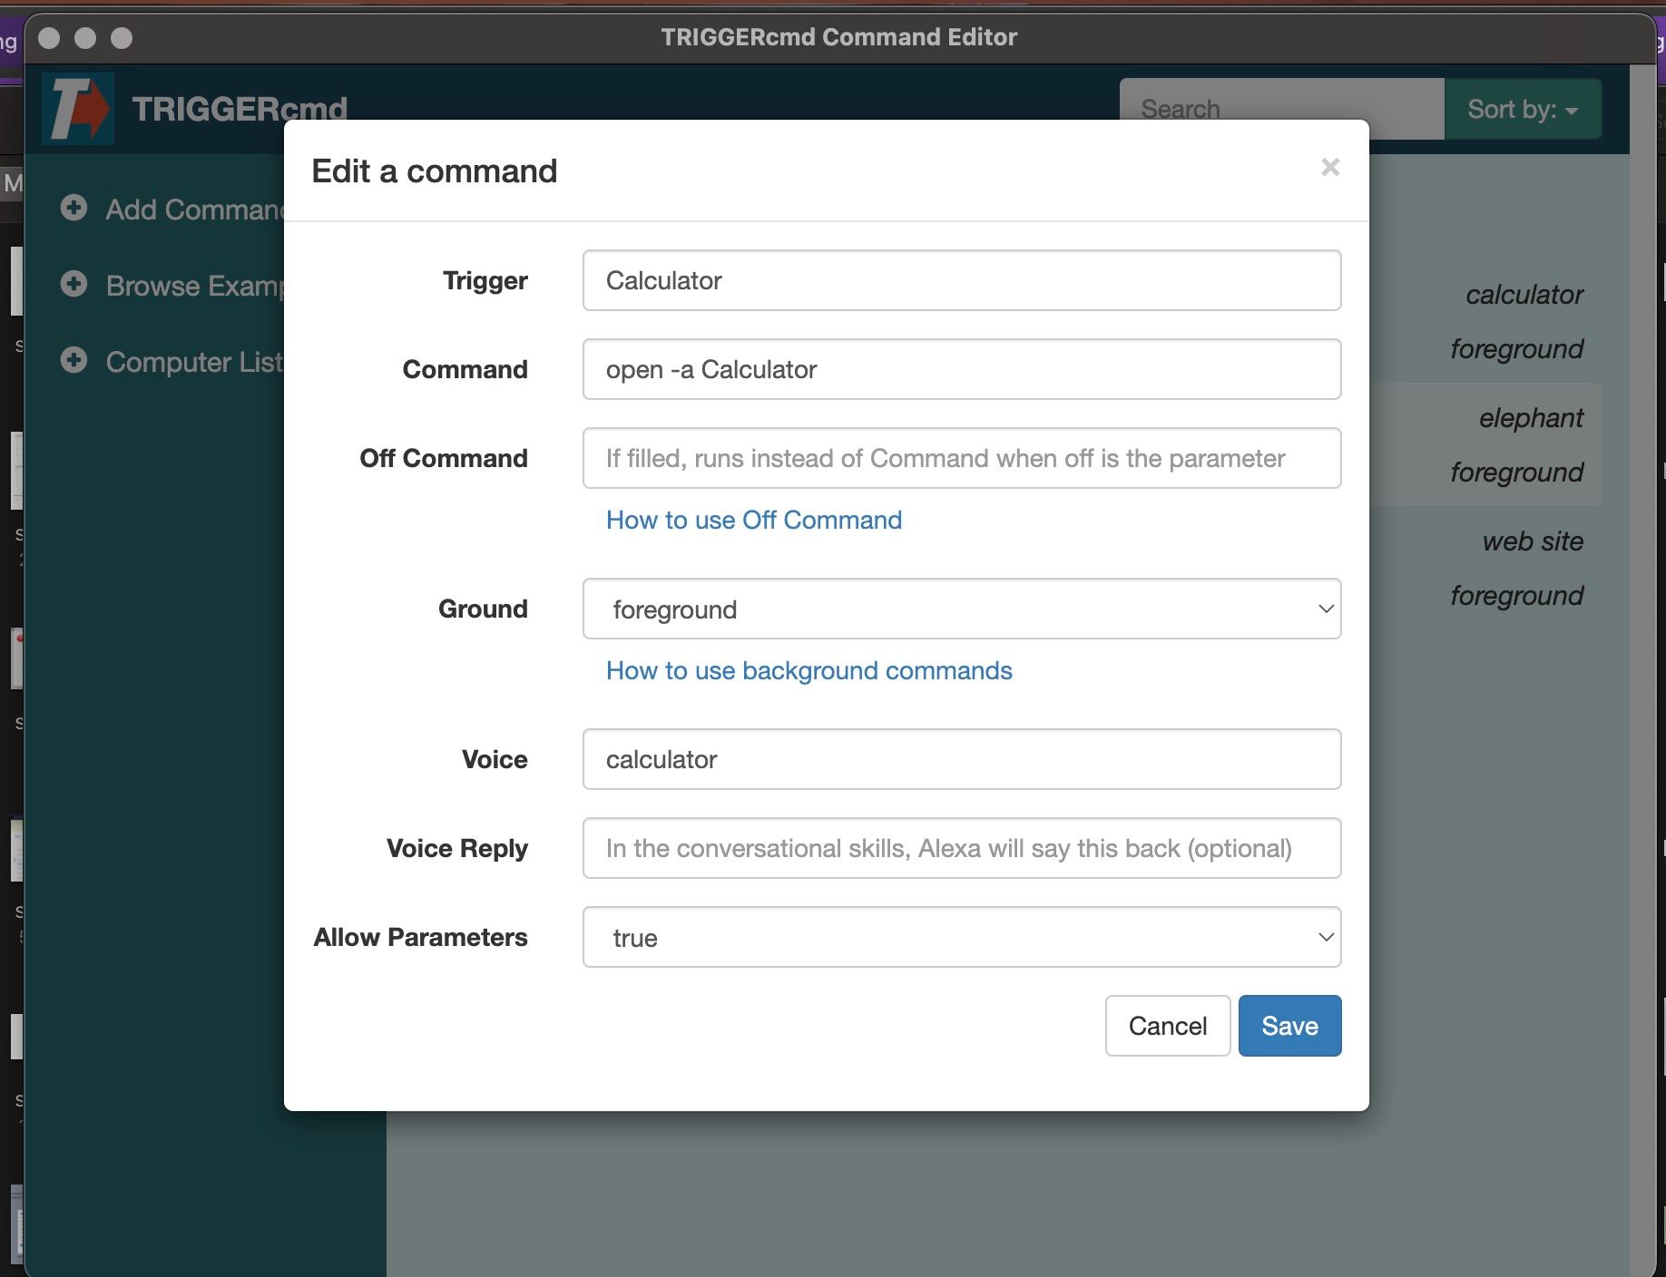Click the window minimize traffic light

tap(85, 37)
